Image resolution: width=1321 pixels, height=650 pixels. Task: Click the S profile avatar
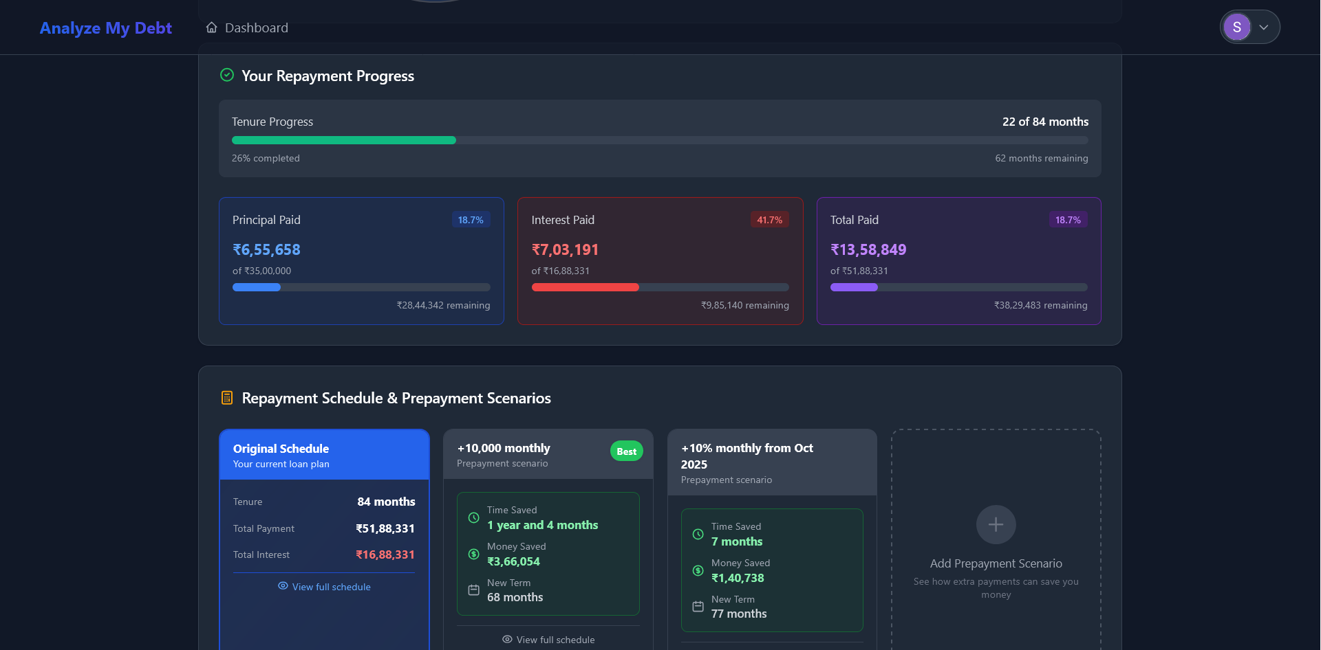(x=1237, y=26)
